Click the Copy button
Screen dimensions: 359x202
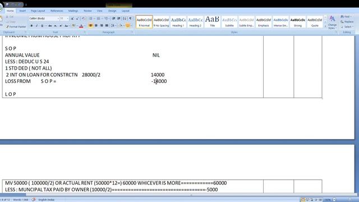[11, 22]
